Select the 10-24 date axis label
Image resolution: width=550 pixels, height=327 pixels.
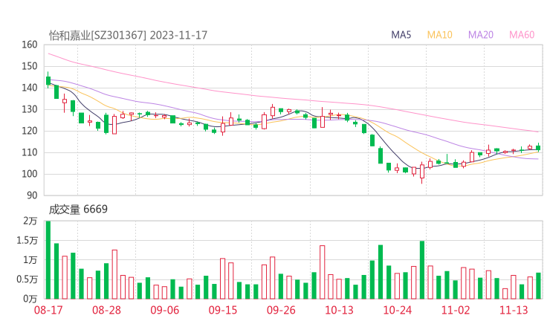click(398, 310)
